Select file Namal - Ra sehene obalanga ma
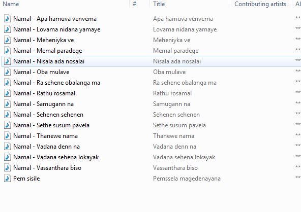This screenshot has width=301, height=212. [x=56, y=83]
